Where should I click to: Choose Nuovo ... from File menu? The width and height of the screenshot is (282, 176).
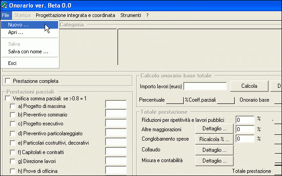[29, 25]
